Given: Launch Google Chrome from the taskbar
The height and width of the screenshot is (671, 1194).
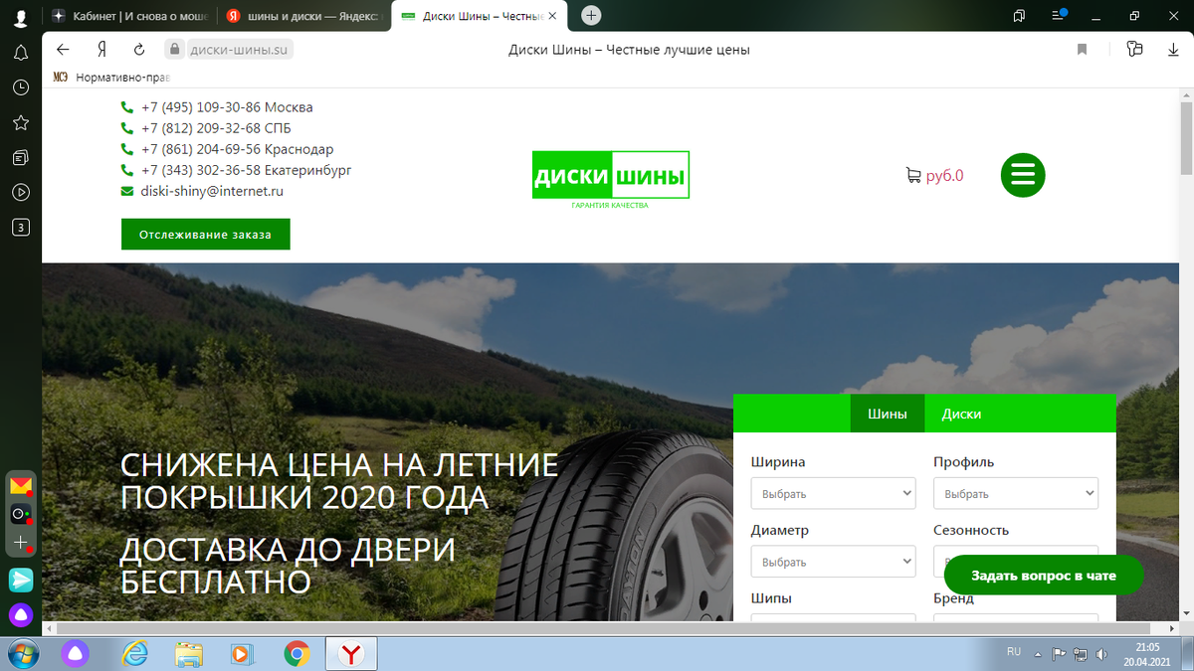Looking at the screenshot, I should click(x=297, y=654).
